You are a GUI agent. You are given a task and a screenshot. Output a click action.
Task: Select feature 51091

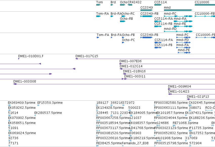click(9, 131)
